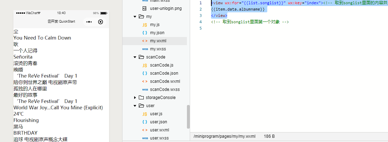Viewport: 388px width, 142px height.
Task: Click the wxss icon beside my.wxss
Action: [x=145, y=49]
